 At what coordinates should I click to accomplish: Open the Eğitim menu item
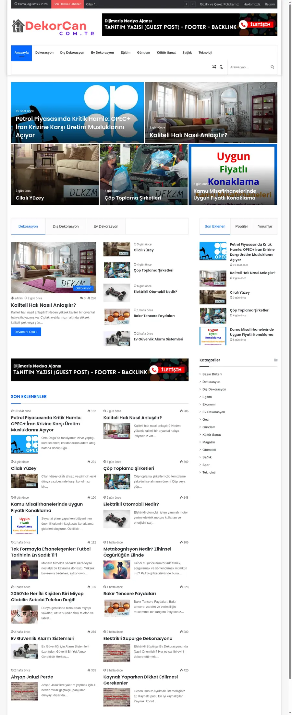(x=126, y=53)
